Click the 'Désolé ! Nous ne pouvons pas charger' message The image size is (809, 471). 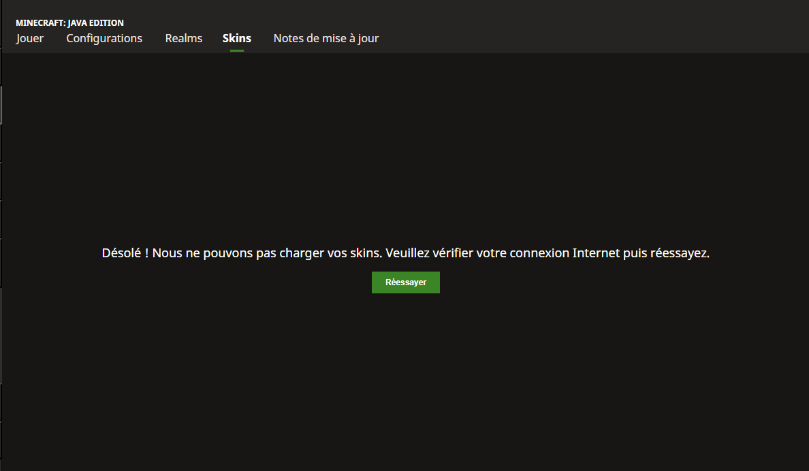click(406, 253)
